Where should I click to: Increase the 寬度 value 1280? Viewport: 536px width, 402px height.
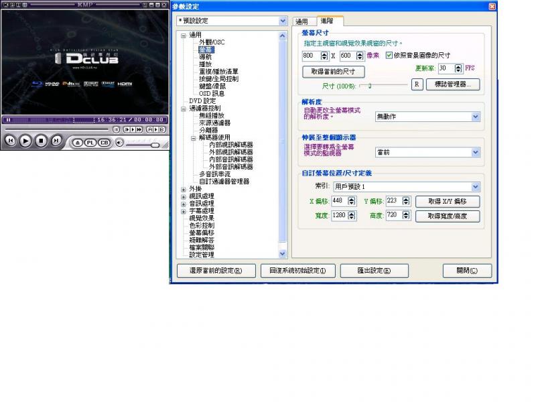tap(351, 213)
